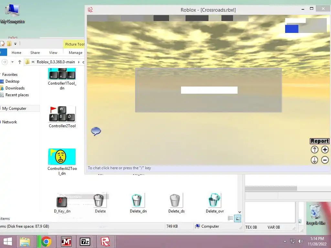Open recent locations dropdown arrow

pos(13,62)
